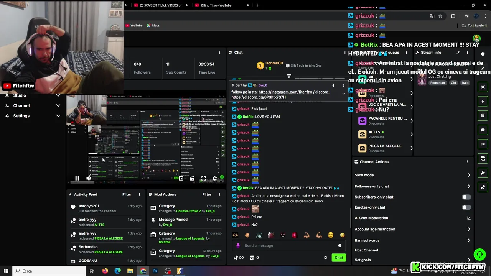Click the channel points icon below chat input
The height and width of the screenshot is (276, 491).
click(236, 258)
